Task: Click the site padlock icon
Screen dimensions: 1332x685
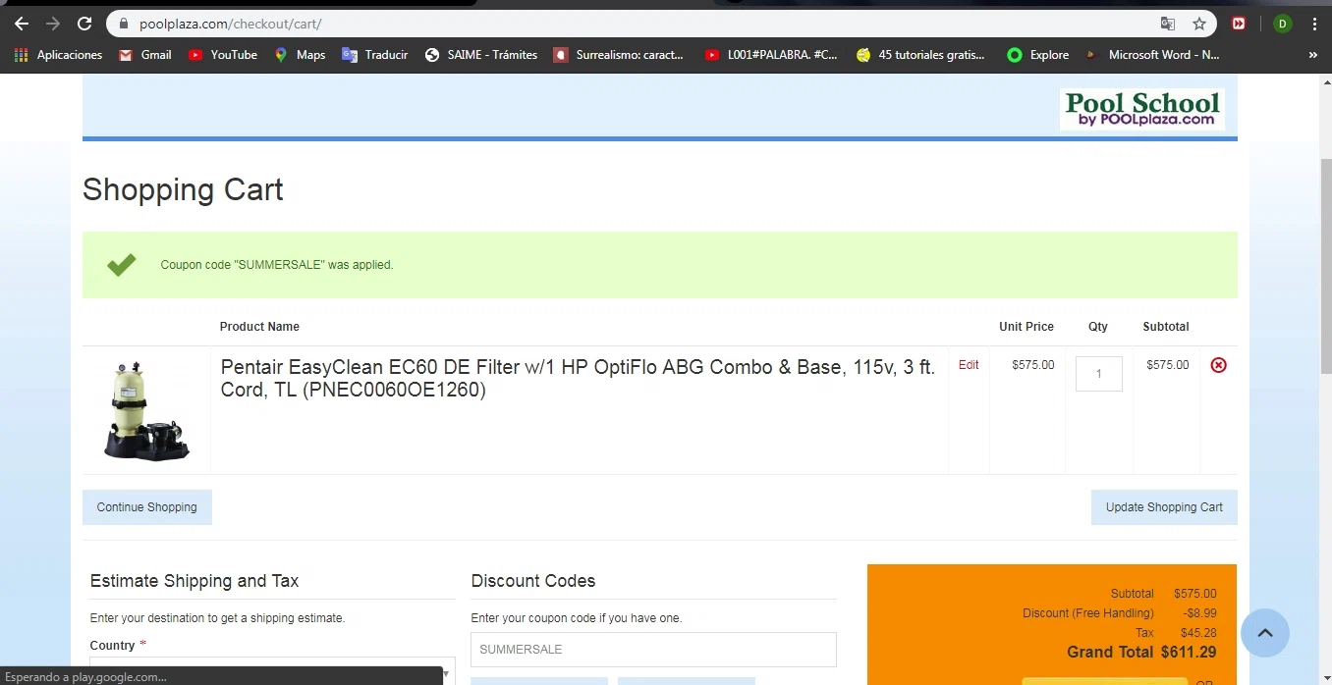Action: pyautogui.click(x=124, y=24)
